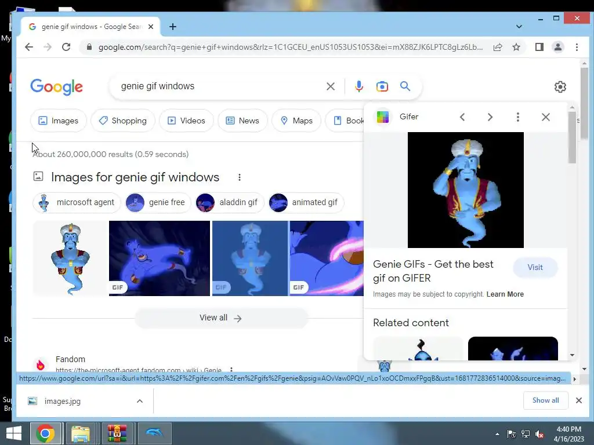Switch to the News filter
This screenshot has height=445, width=594.
coord(242,121)
